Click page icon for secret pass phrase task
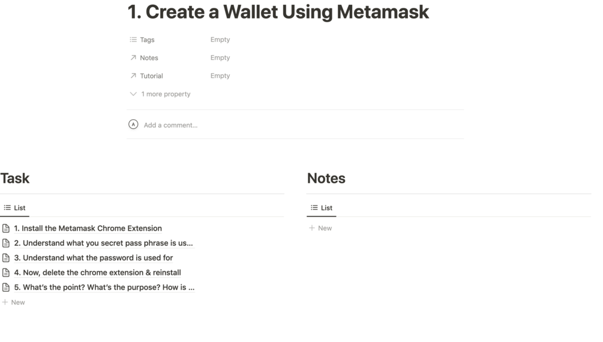Image resolution: width=603 pixels, height=342 pixels. pos(6,243)
